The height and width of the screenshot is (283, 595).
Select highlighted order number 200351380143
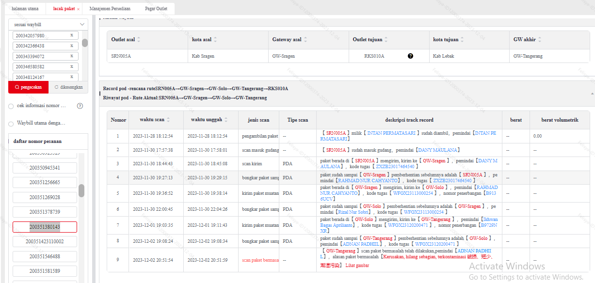(45, 227)
